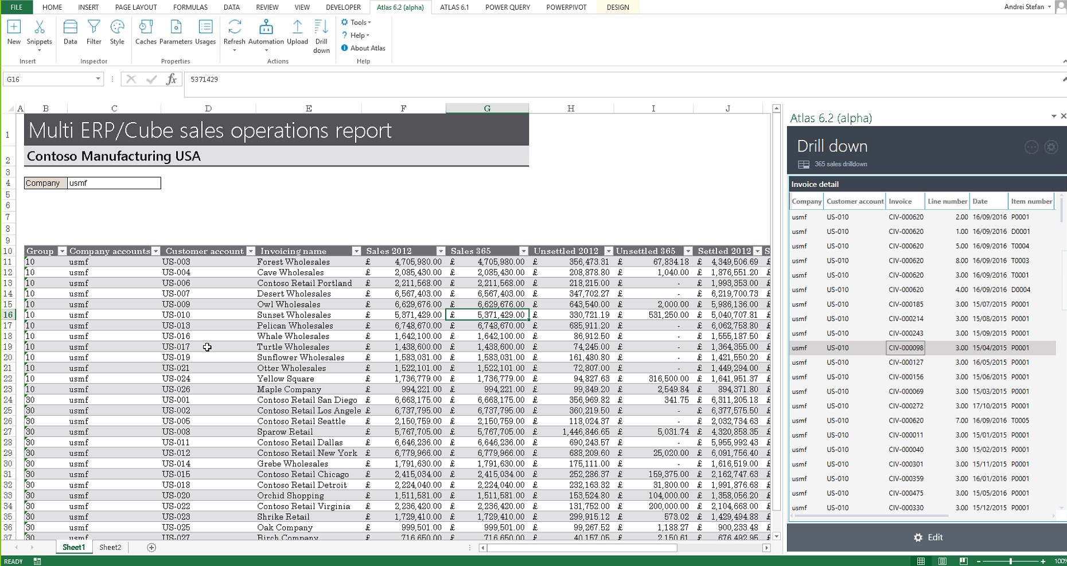Switch to the ATLAS 6.1 ribbon tab

(454, 7)
